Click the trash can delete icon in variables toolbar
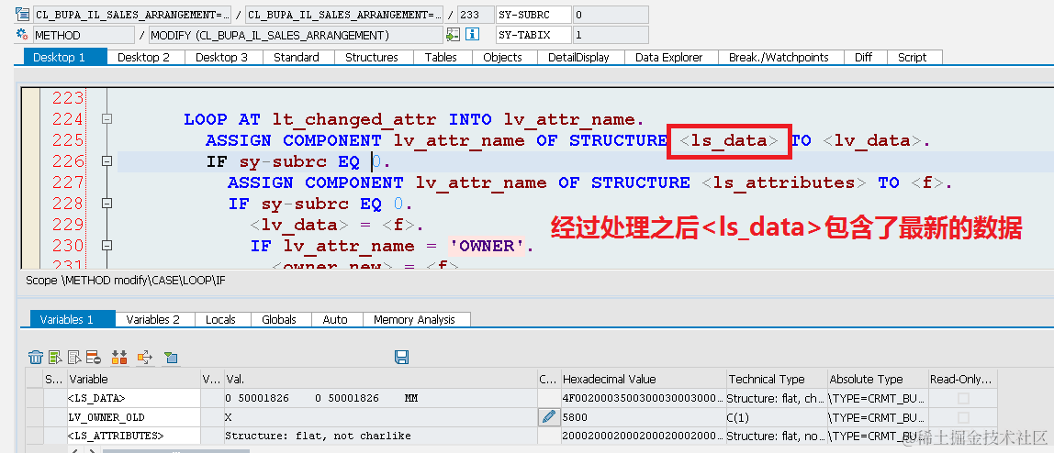The image size is (1054, 453). [36, 357]
